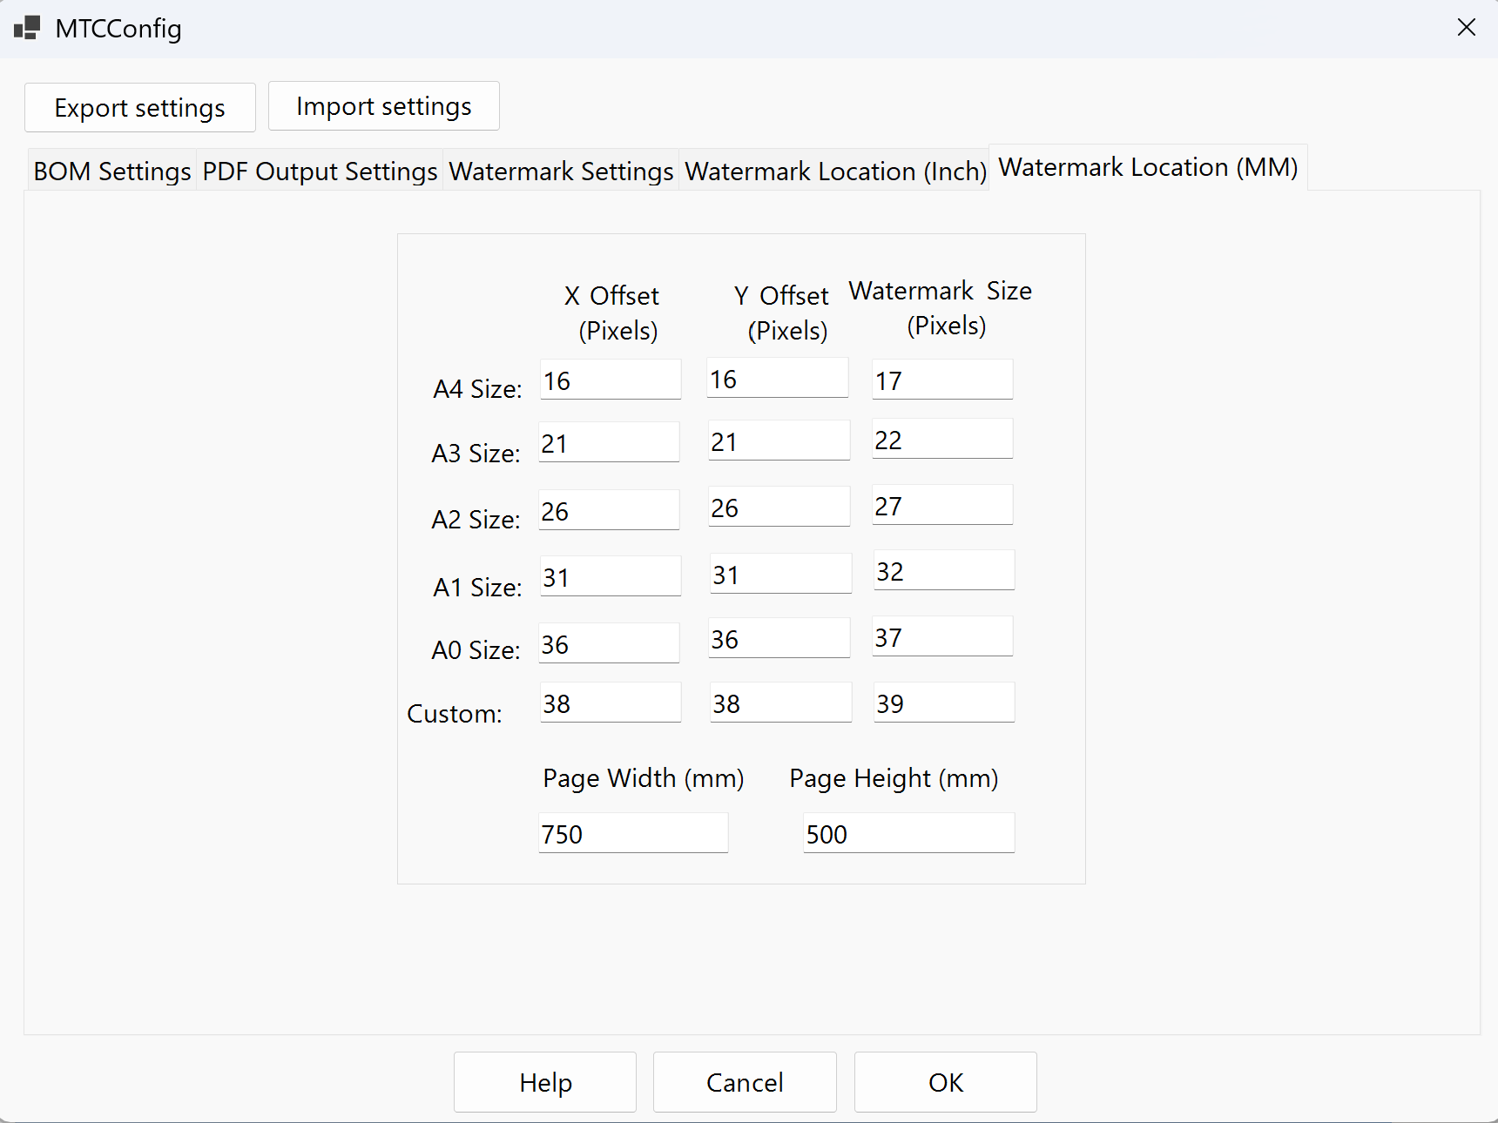Click the Page Height (mm) field
The image size is (1498, 1123).
(908, 833)
